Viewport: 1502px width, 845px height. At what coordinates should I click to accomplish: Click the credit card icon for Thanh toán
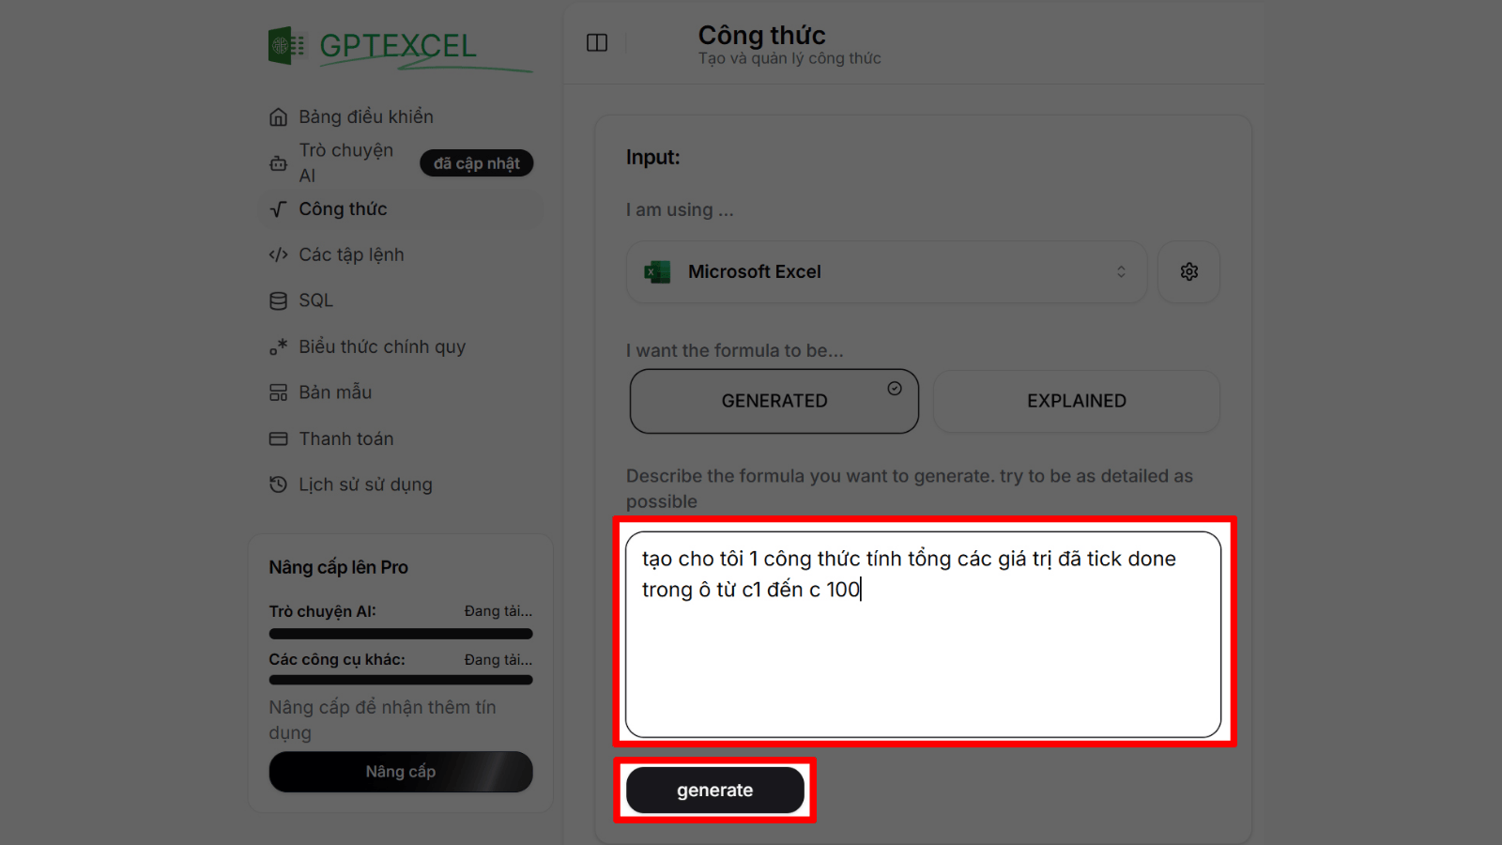pyautogui.click(x=278, y=438)
